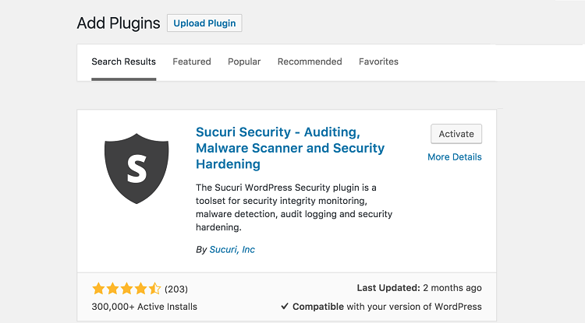
Task: Click the half-filled fifth rating star
Action: click(x=154, y=289)
